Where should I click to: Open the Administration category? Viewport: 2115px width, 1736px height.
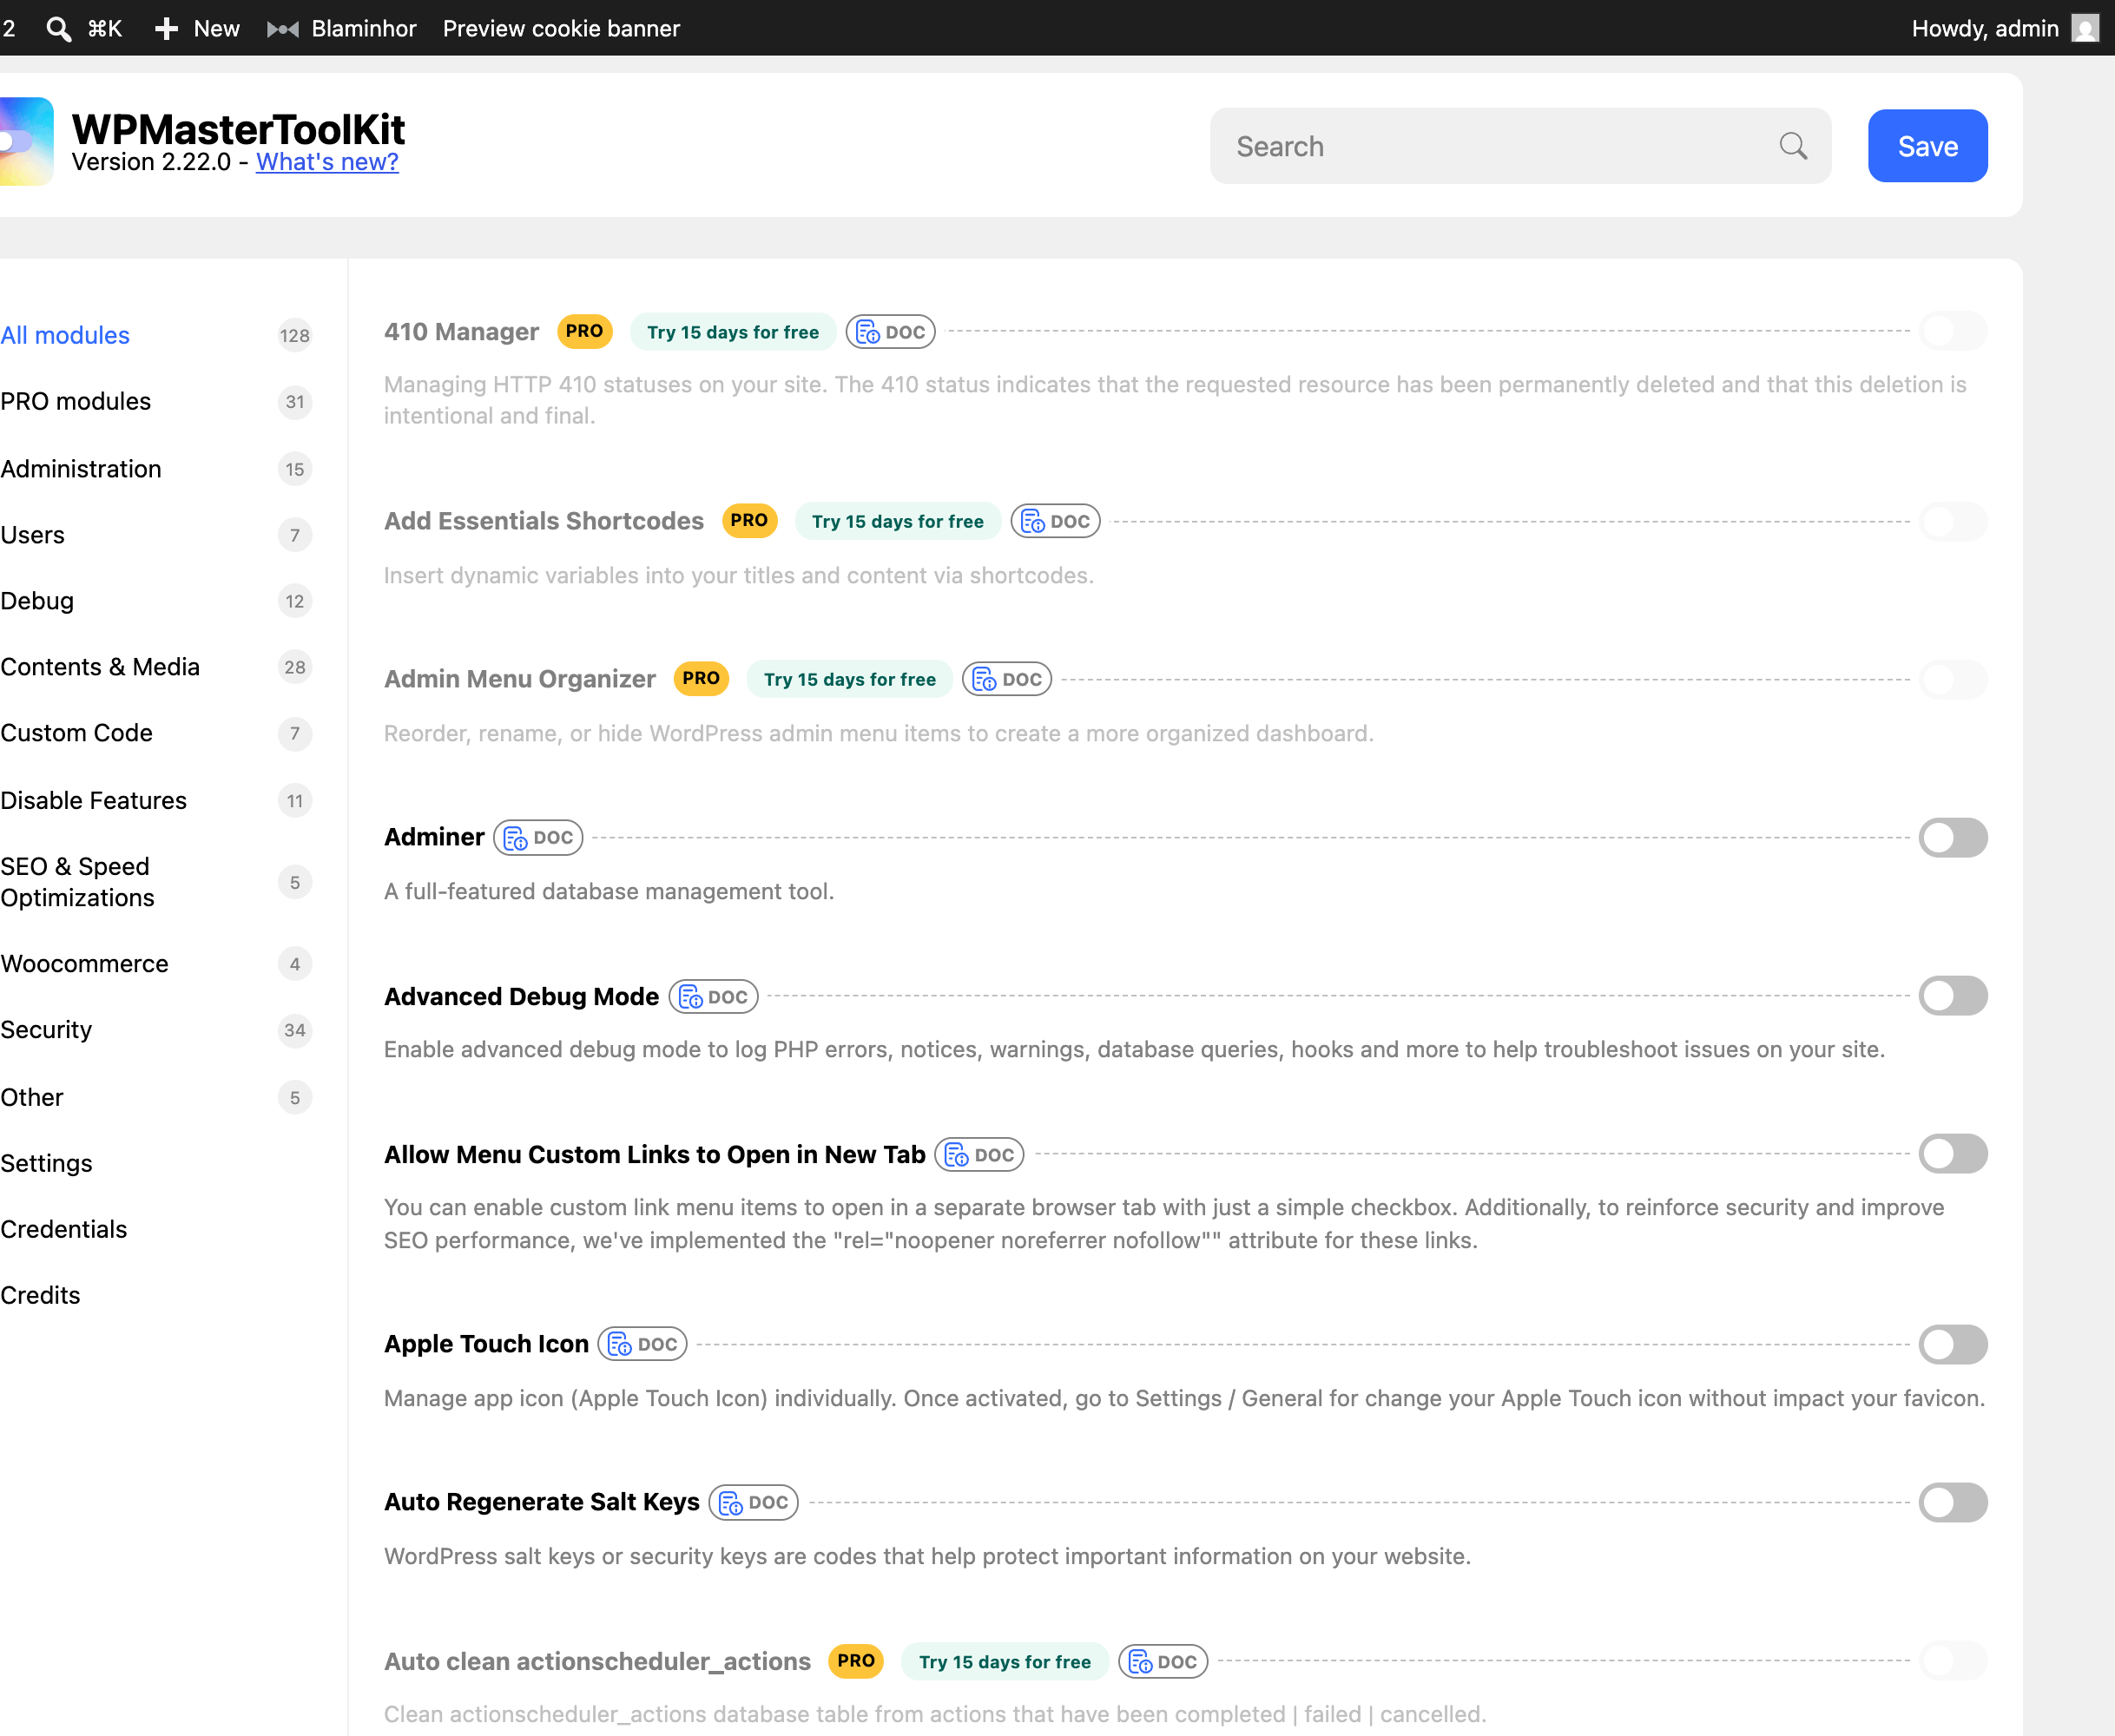tap(81, 468)
